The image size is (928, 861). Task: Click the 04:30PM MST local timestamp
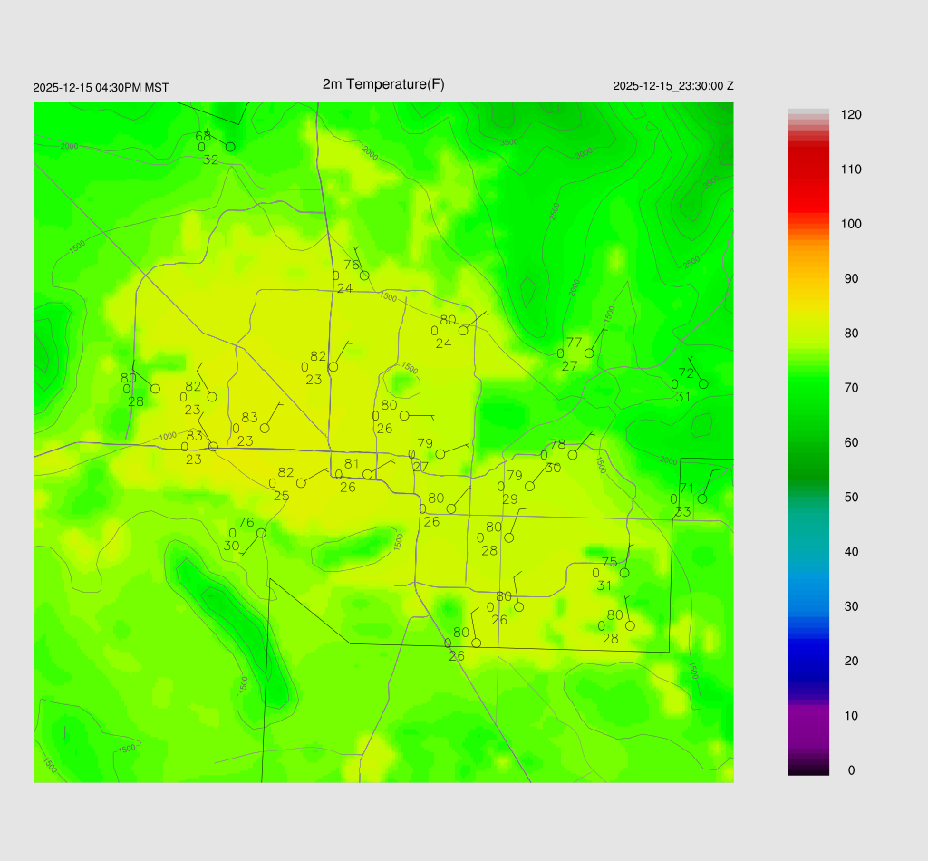[x=101, y=88]
